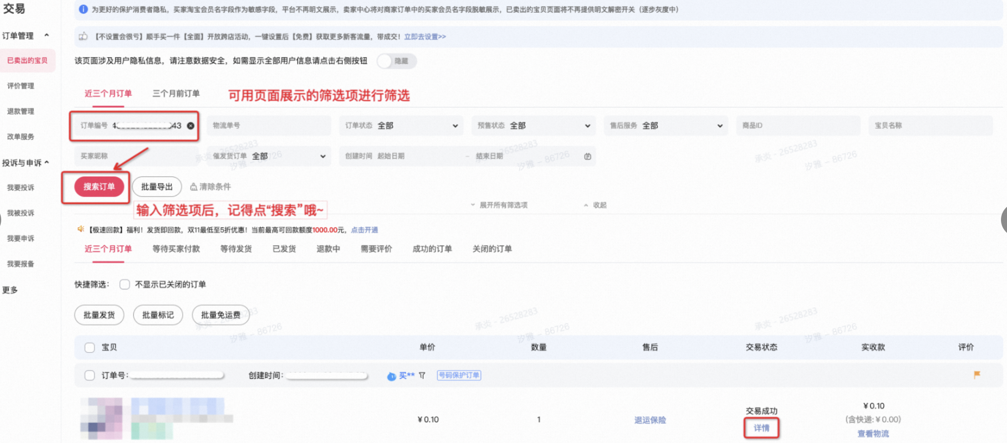This screenshot has height=443, width=1007.
Task: Click the funnel filter icon next to the buyer name
Action: coord(422,375)
